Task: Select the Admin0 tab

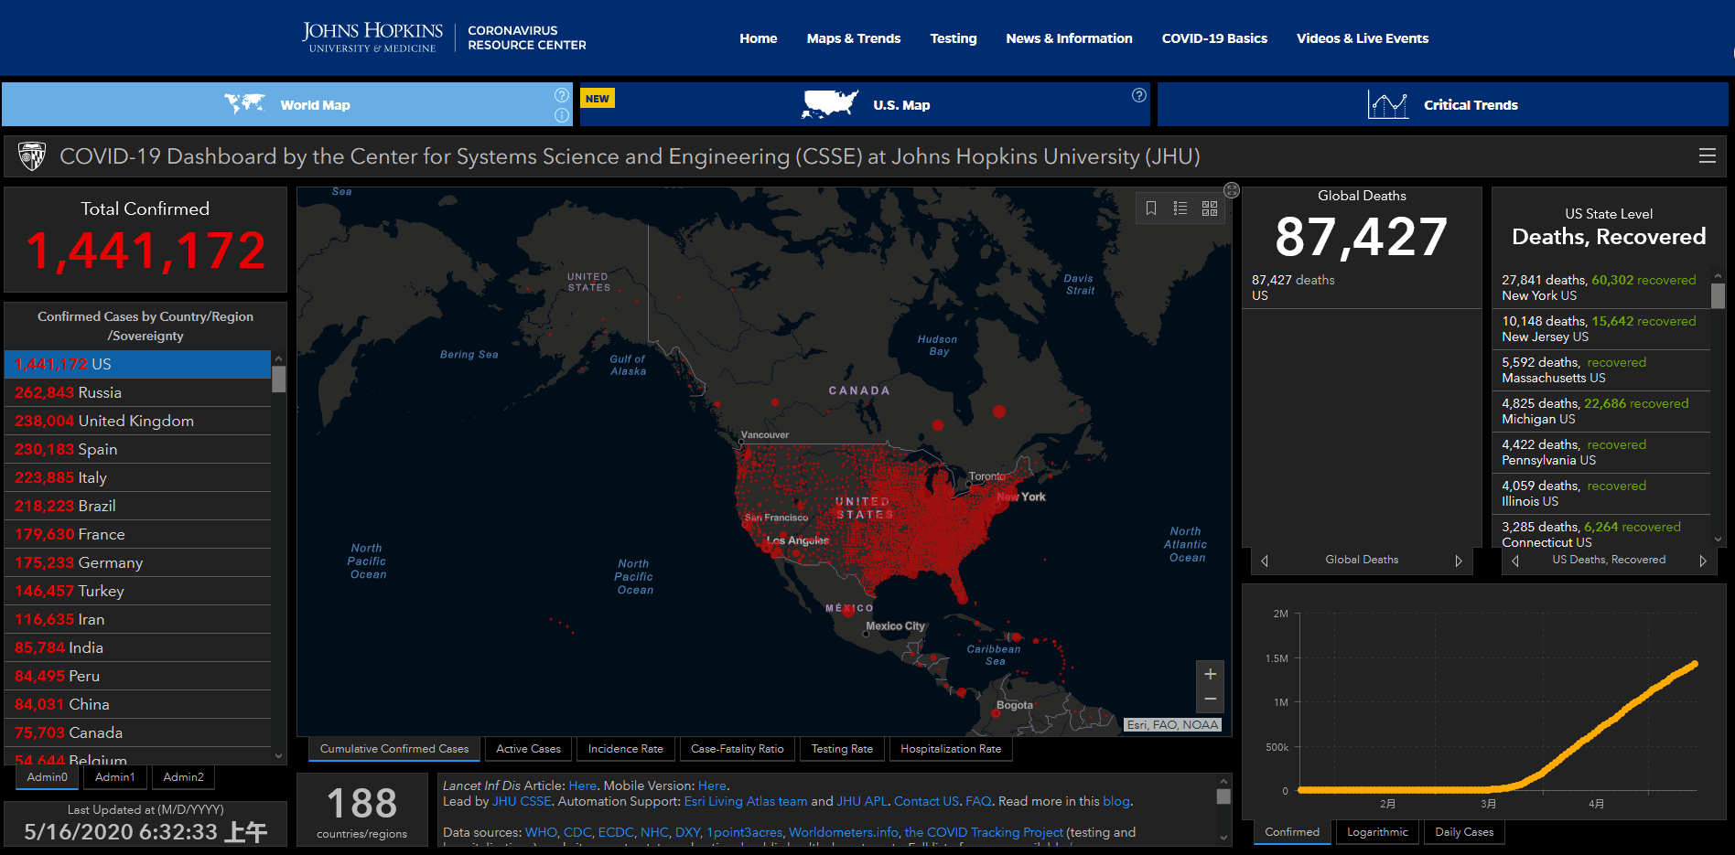Action: [x=48, y=777]
